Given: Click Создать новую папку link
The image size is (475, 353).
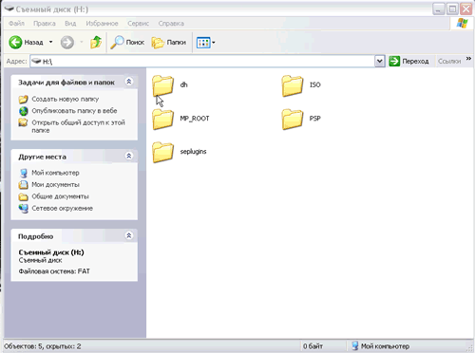Looking at the screenshot, I should click(66, 99).
